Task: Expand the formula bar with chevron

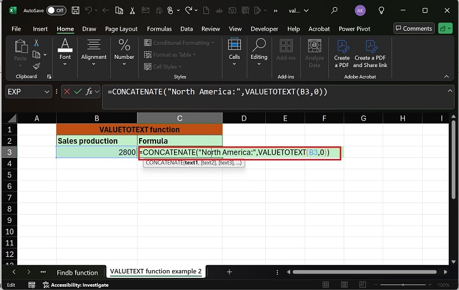Action: pos(449,91)
